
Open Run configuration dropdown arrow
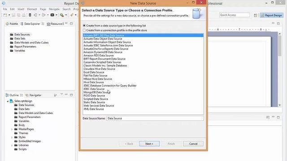[x=66, y=15]
